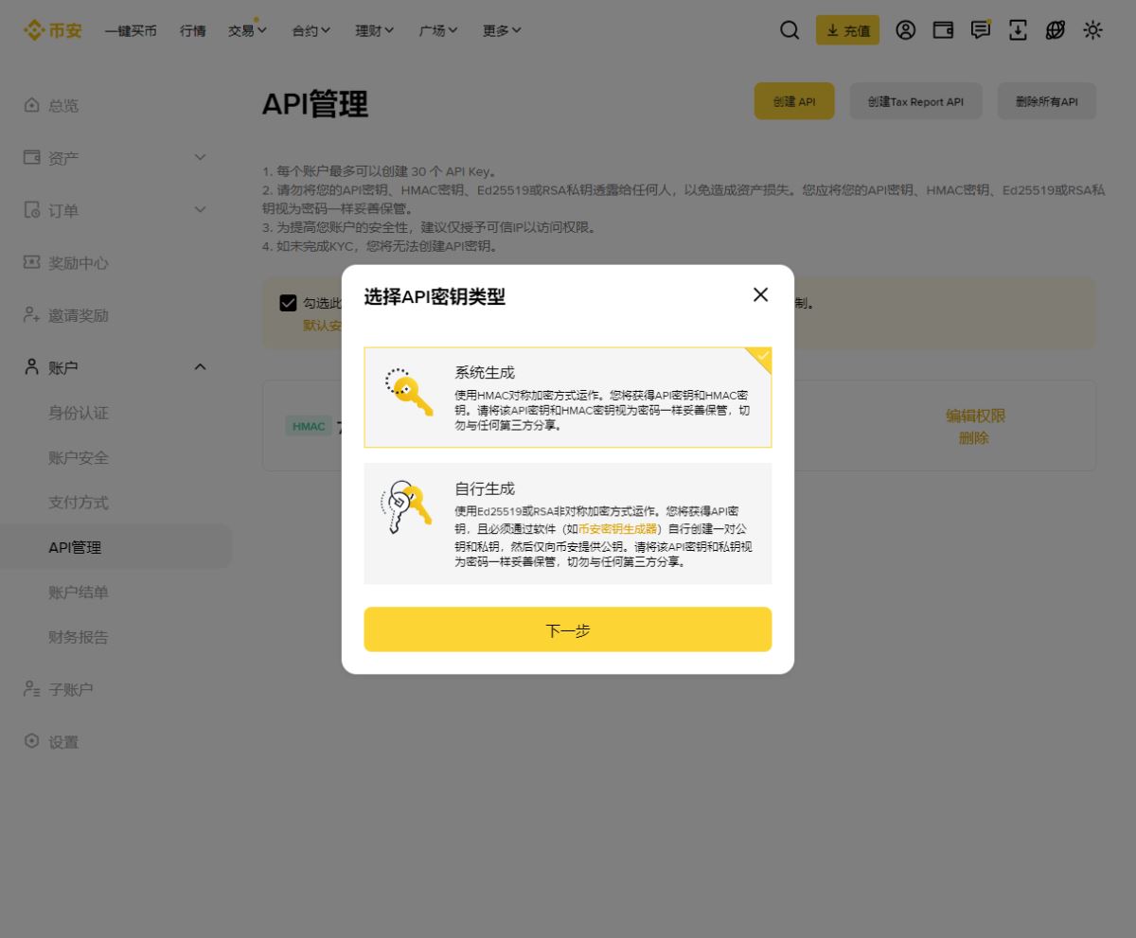The width and height of the screenshot is (1136, 938).
Task: Open the chat messages icon
Action: pos(981,29)
